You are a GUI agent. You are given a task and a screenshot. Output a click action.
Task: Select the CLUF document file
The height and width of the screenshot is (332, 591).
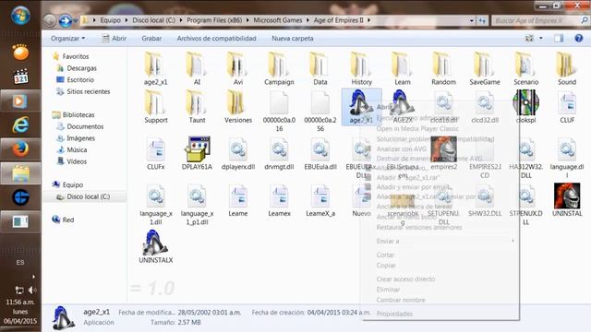pos(567,107)
